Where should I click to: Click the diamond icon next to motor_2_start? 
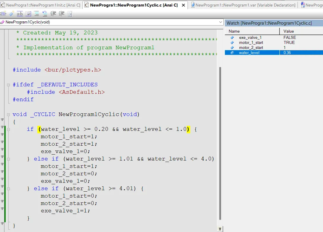232,48
